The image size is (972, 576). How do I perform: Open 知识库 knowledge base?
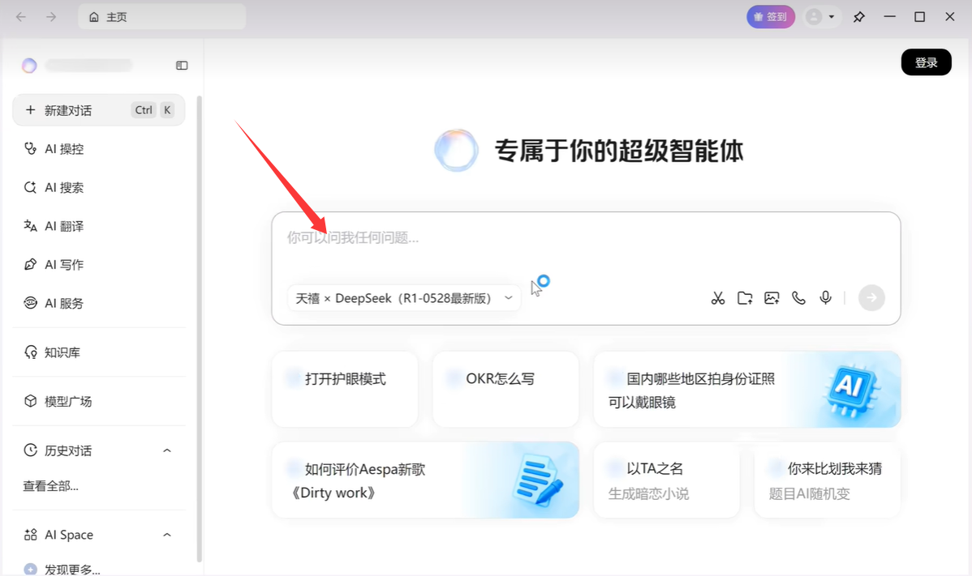99,352
